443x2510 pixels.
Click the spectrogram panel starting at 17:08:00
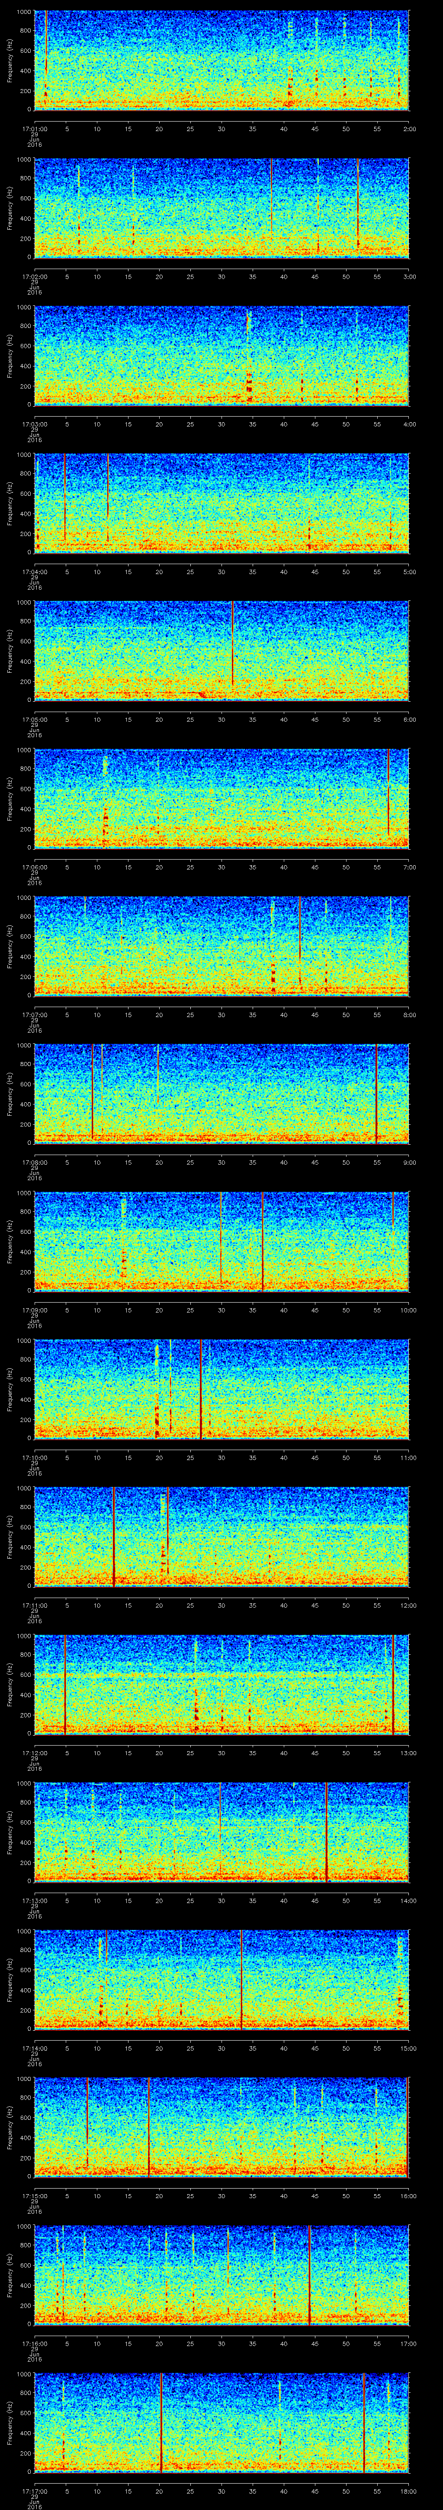(222, 1094)
